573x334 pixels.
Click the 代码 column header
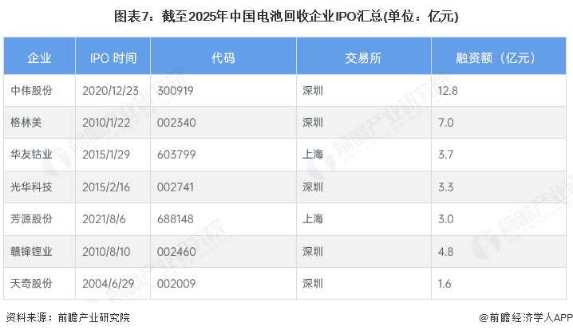(x=223, y=58)
